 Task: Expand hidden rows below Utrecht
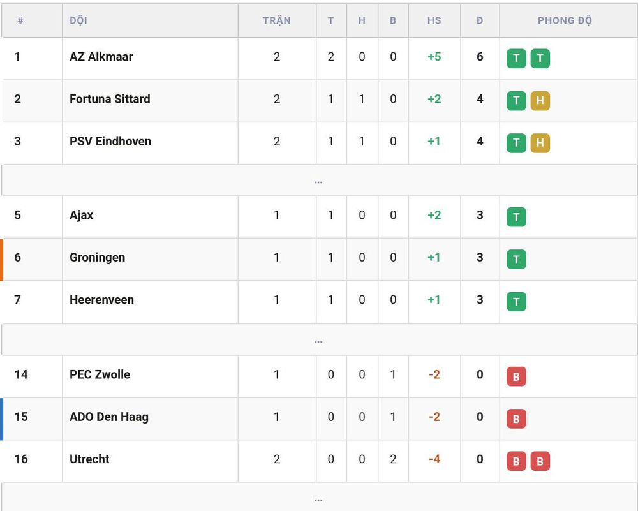point(318,498)
